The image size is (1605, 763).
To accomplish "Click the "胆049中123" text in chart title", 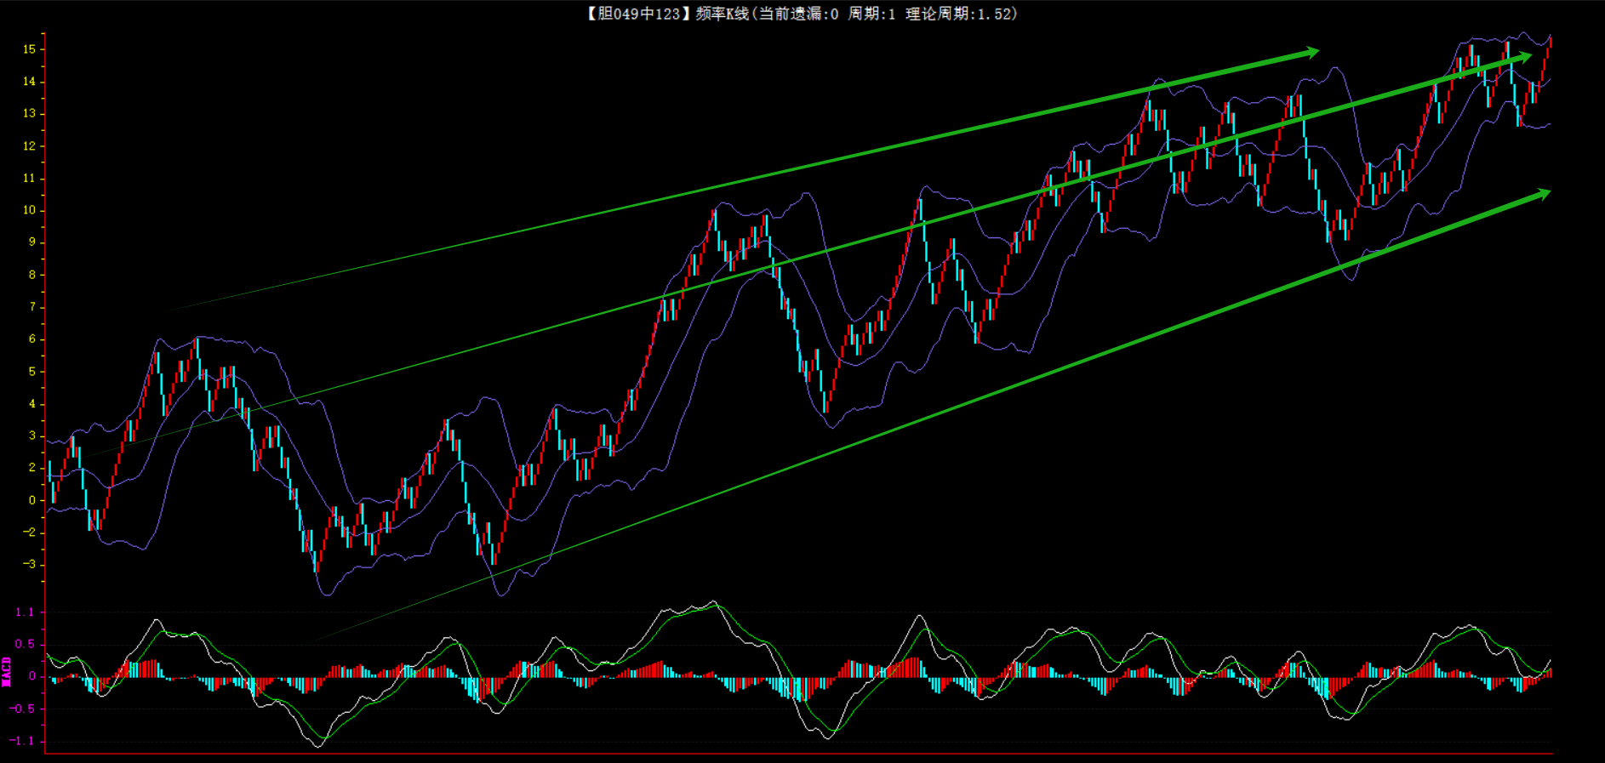I will 637,14.
